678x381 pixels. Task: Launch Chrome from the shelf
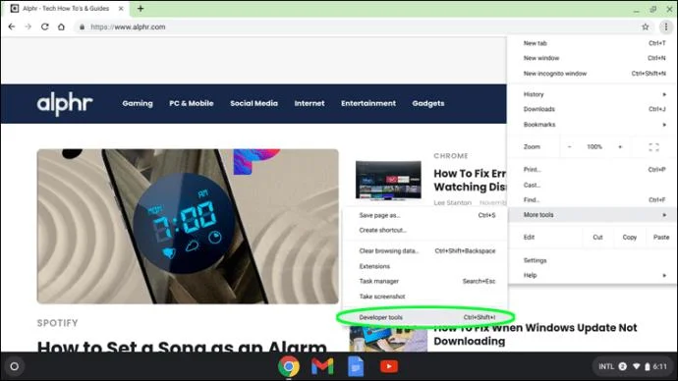point(289,366)
